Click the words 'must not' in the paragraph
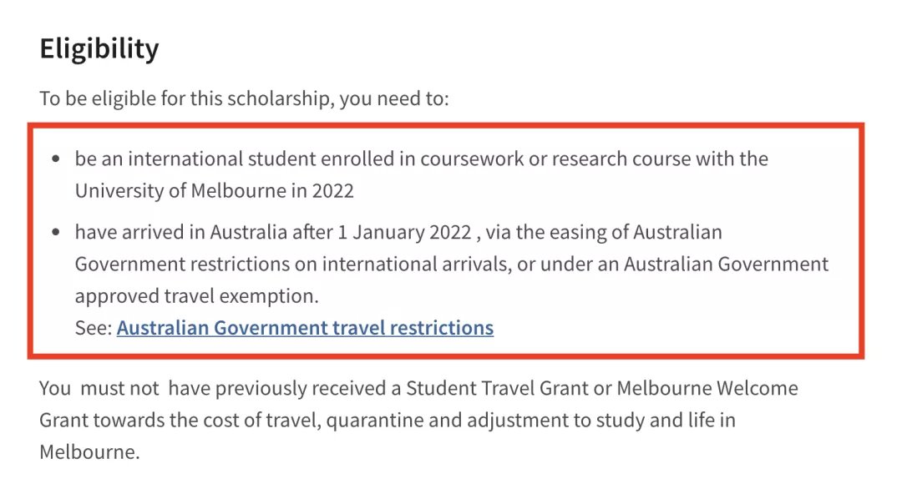 pos(119,389)
